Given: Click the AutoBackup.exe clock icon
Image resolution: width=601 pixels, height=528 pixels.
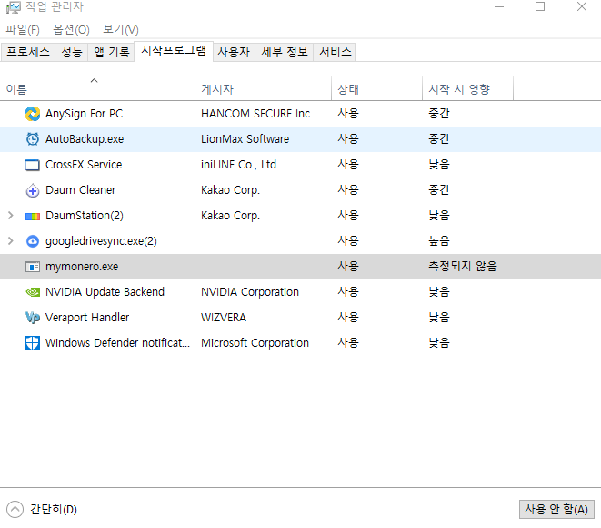Looking at the screenshot, I should tap(33, 139).
